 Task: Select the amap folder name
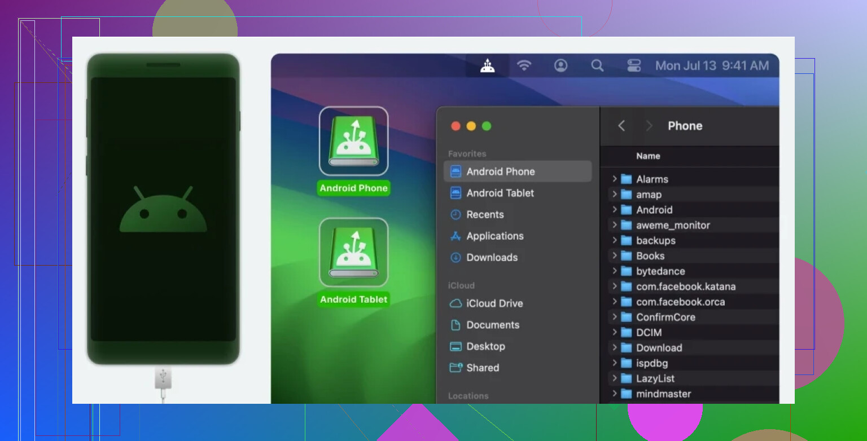[x=649, y=195]
